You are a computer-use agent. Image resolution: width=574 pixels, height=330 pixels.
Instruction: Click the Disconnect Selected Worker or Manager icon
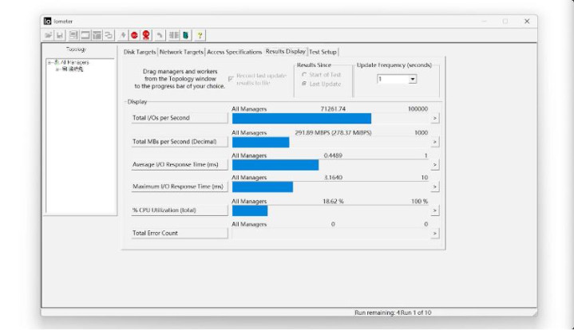coord(174,35)
